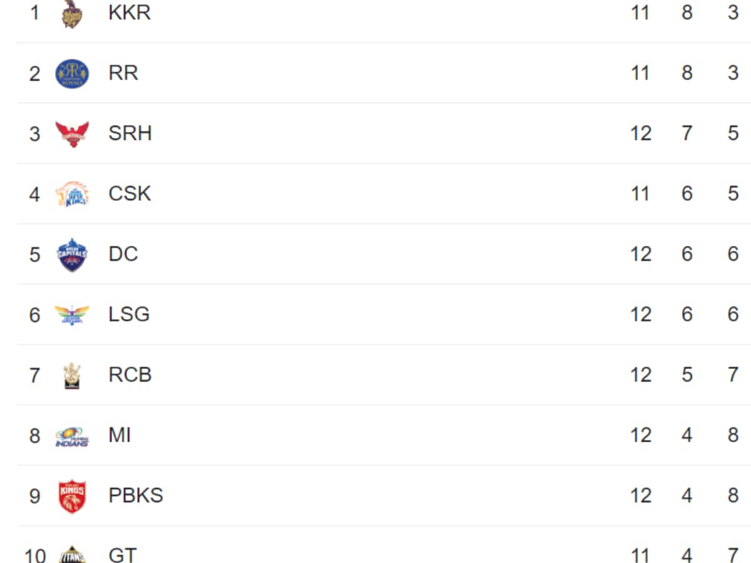Open the RR team name link

123,73
